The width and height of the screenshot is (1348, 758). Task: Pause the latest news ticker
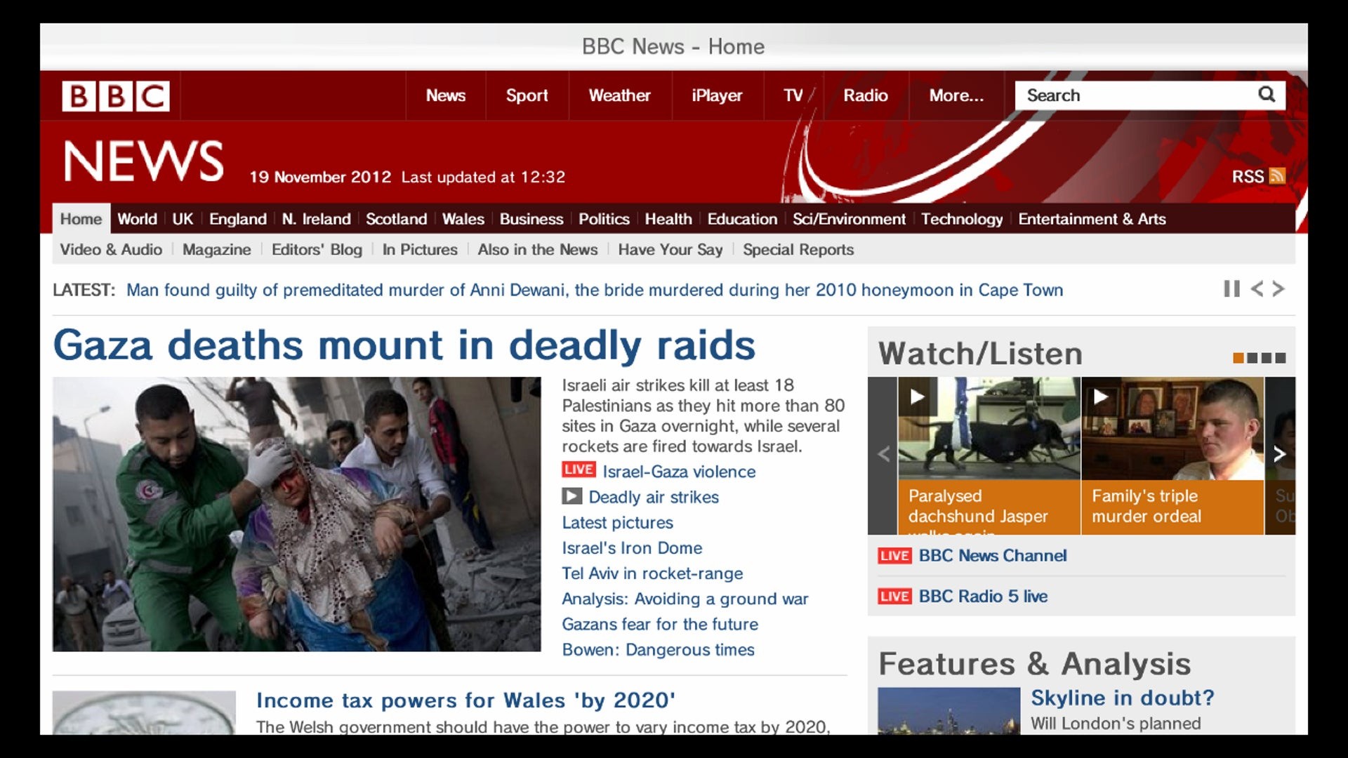click(x=1231, y=288)
